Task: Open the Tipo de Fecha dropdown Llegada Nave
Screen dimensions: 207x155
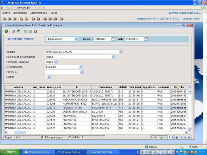Action: (76, 39)
